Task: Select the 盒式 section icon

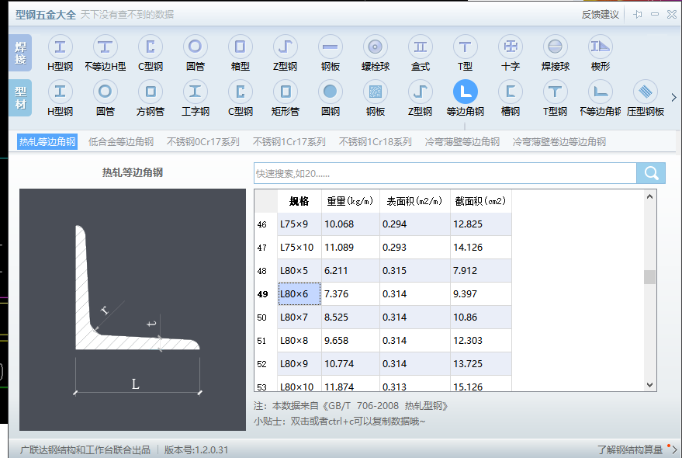Action: pos(421,47)
